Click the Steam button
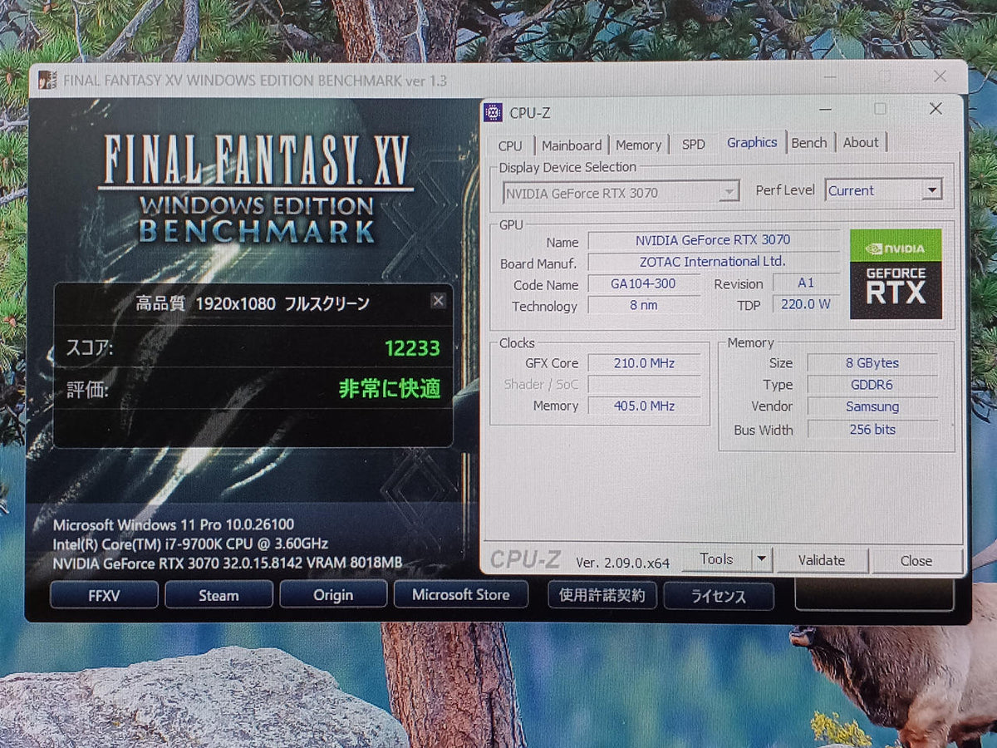997x748 pixels. click(219, 595)
